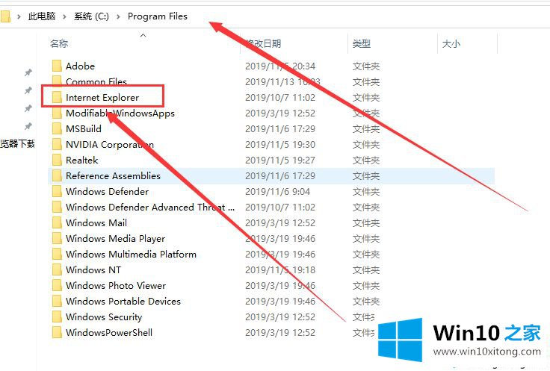
Task: Select the Realtek folder icon
Action: click(x=57, y=160)
